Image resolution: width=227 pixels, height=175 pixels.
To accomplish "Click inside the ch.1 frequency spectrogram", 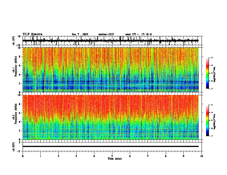I will coord(111,70).
